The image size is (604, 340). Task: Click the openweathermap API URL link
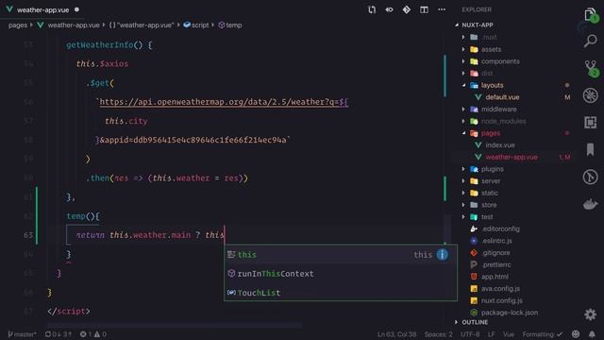tap(224, 102)
